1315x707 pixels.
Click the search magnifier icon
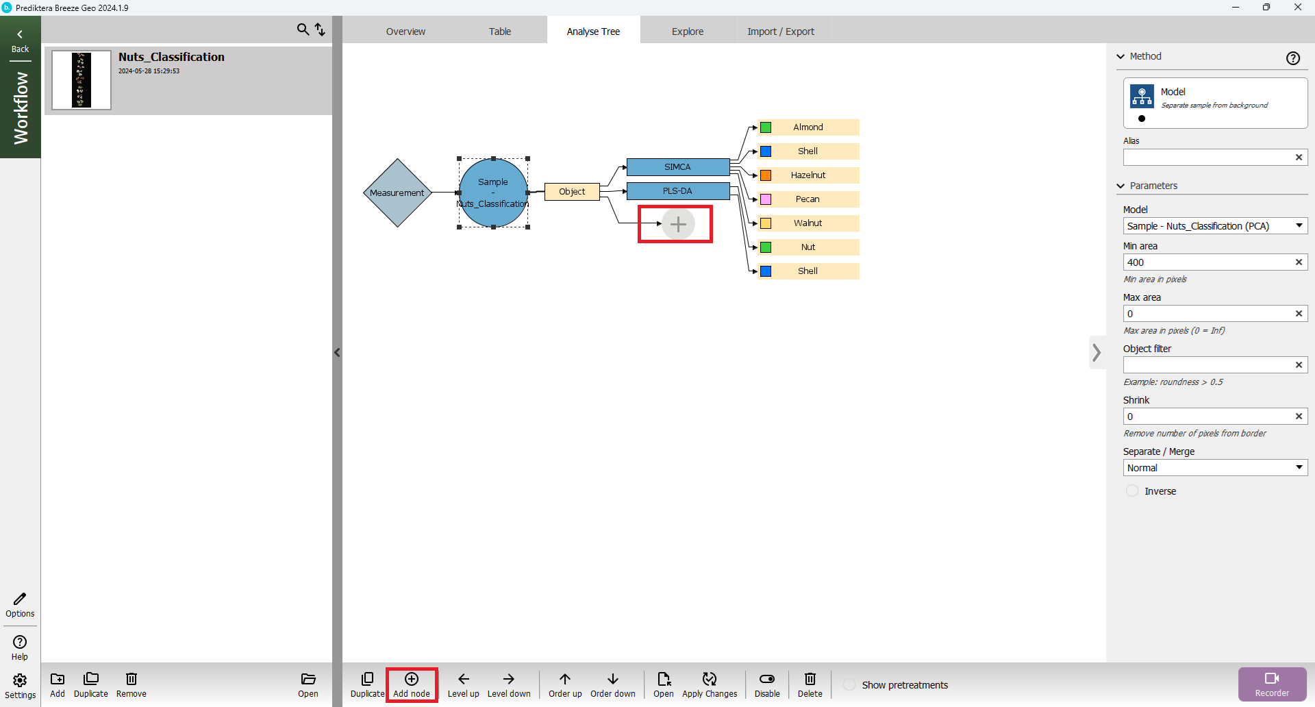pyautogui.click(x=303, y=29)
